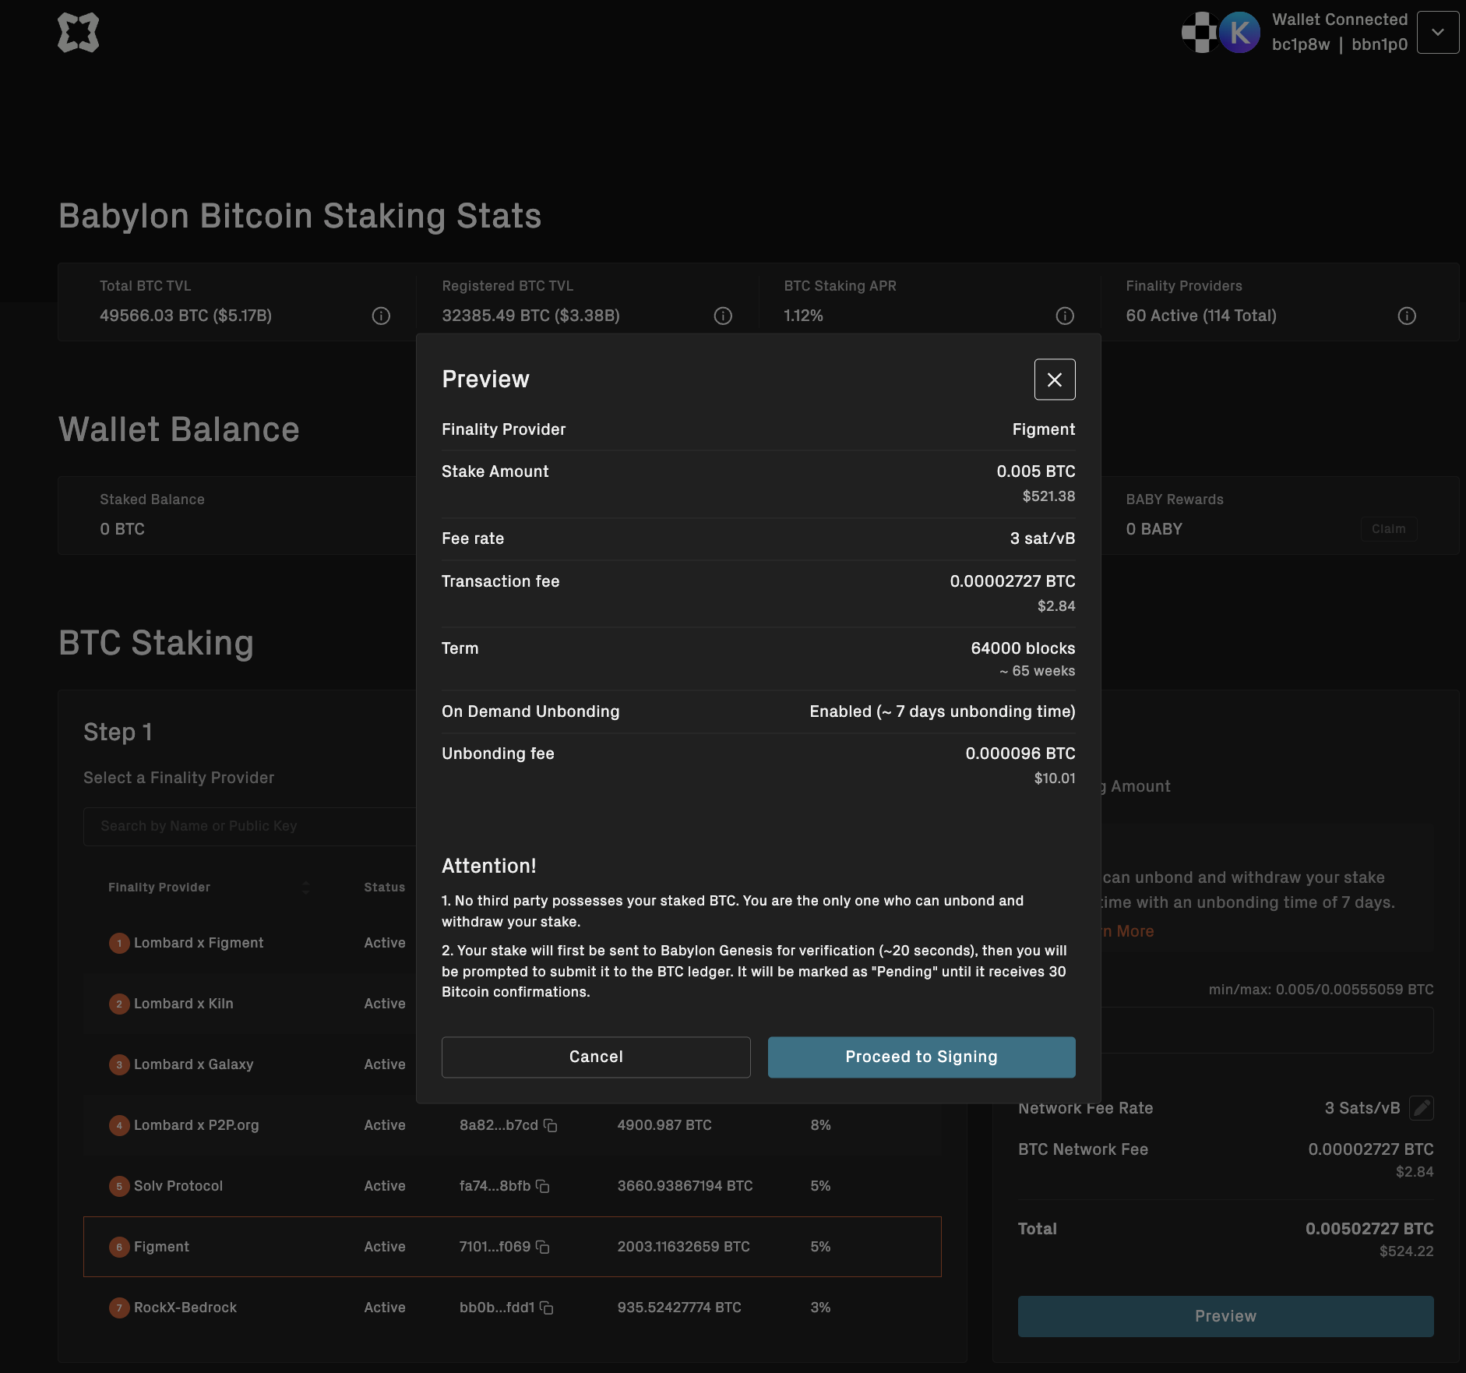Close the Preview dialog
Image resolution: width=1466 pixels, height=1373 pixels.
(1055, 379)
